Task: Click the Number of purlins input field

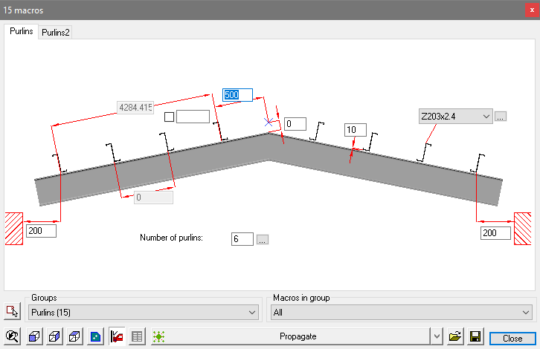Action: click(x=242, y=239)
